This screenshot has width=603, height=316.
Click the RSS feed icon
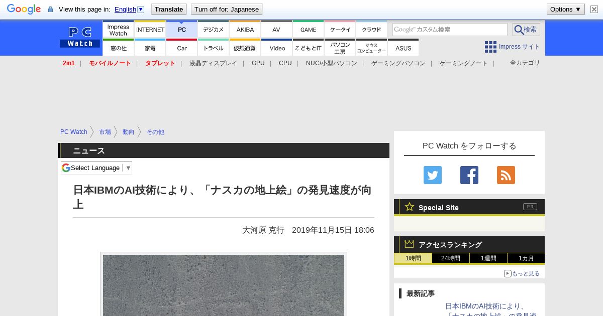point(506,175)
